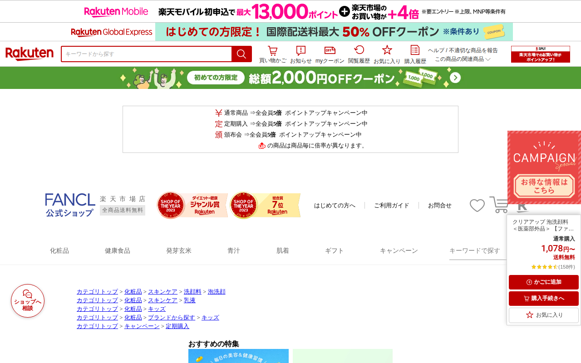Click the クリアアップ 泡洗顔料 product title

[543, 225]
